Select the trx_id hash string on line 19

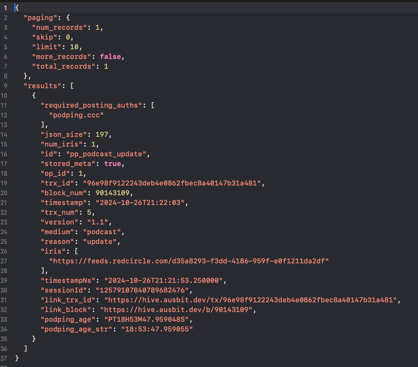172,183
